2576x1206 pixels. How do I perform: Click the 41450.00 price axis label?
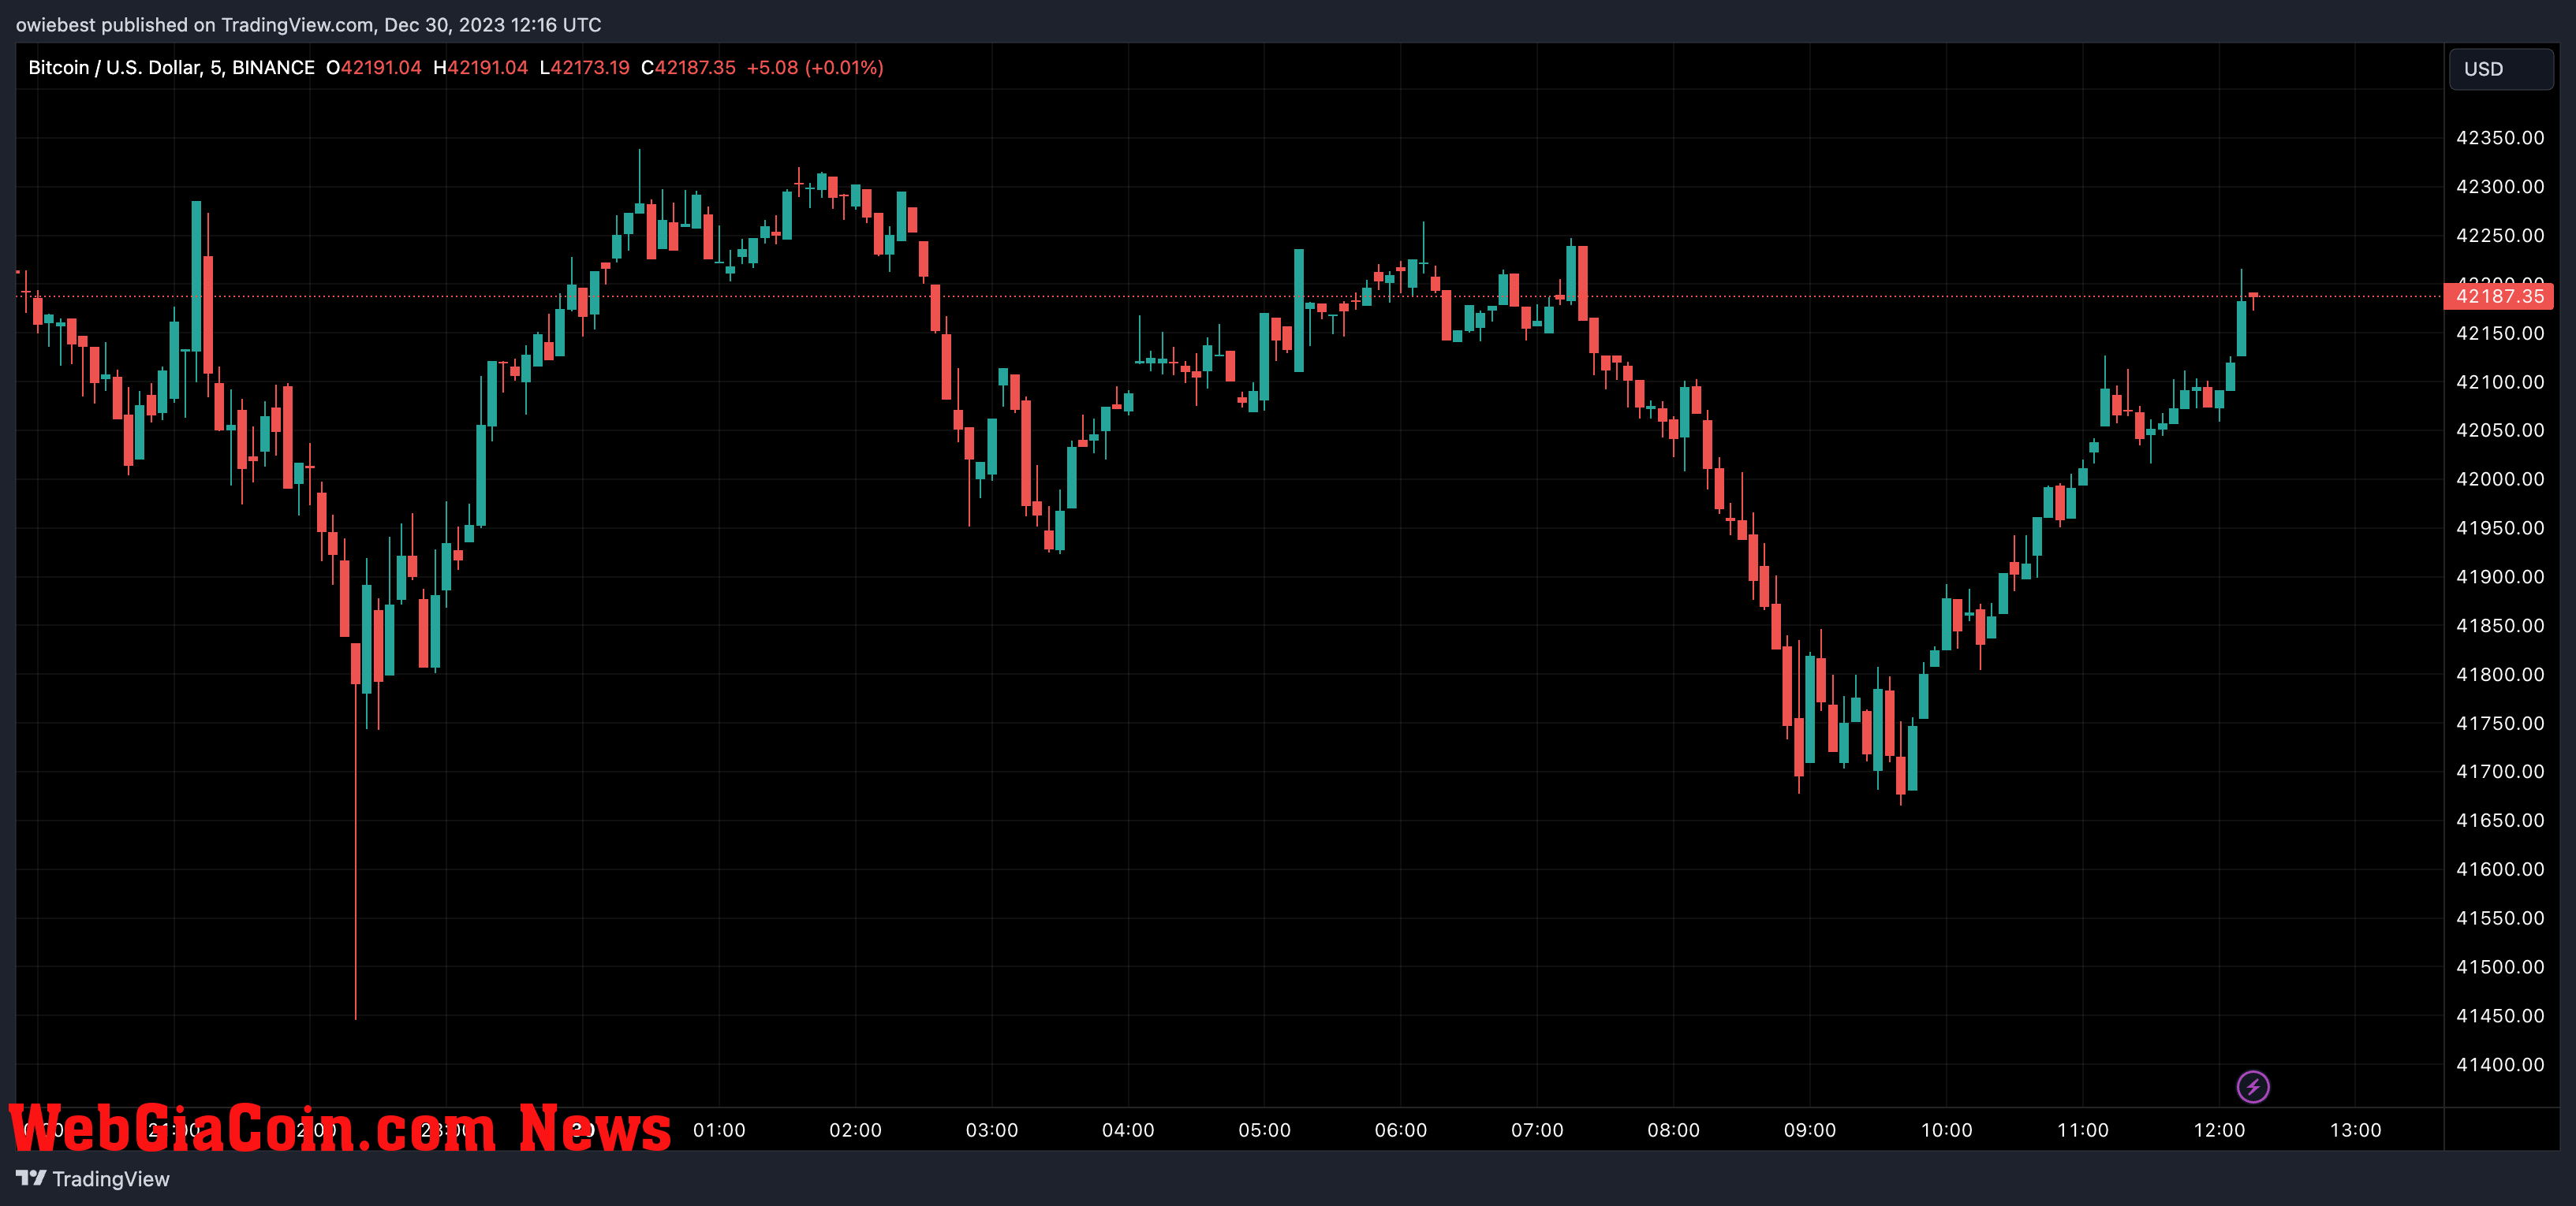[x=2500, y=1016]
